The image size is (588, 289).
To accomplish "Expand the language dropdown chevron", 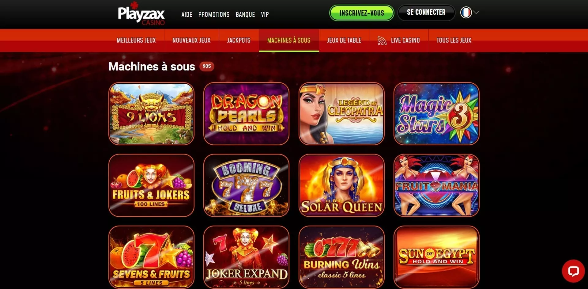I will [476, 12].
